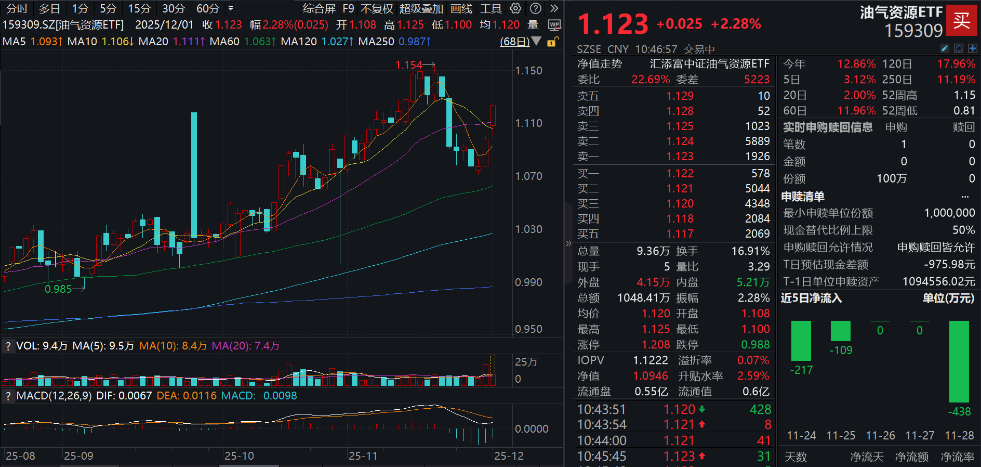The image size is (981, 467).
Task: Open 申赎清单 more options ellipsis
Action: [x=965, y=197]
